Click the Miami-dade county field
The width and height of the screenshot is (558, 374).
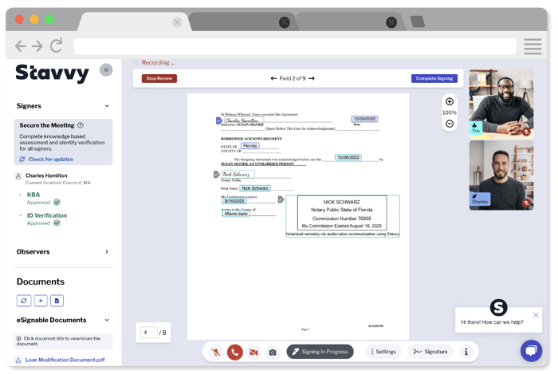(236, 214)
